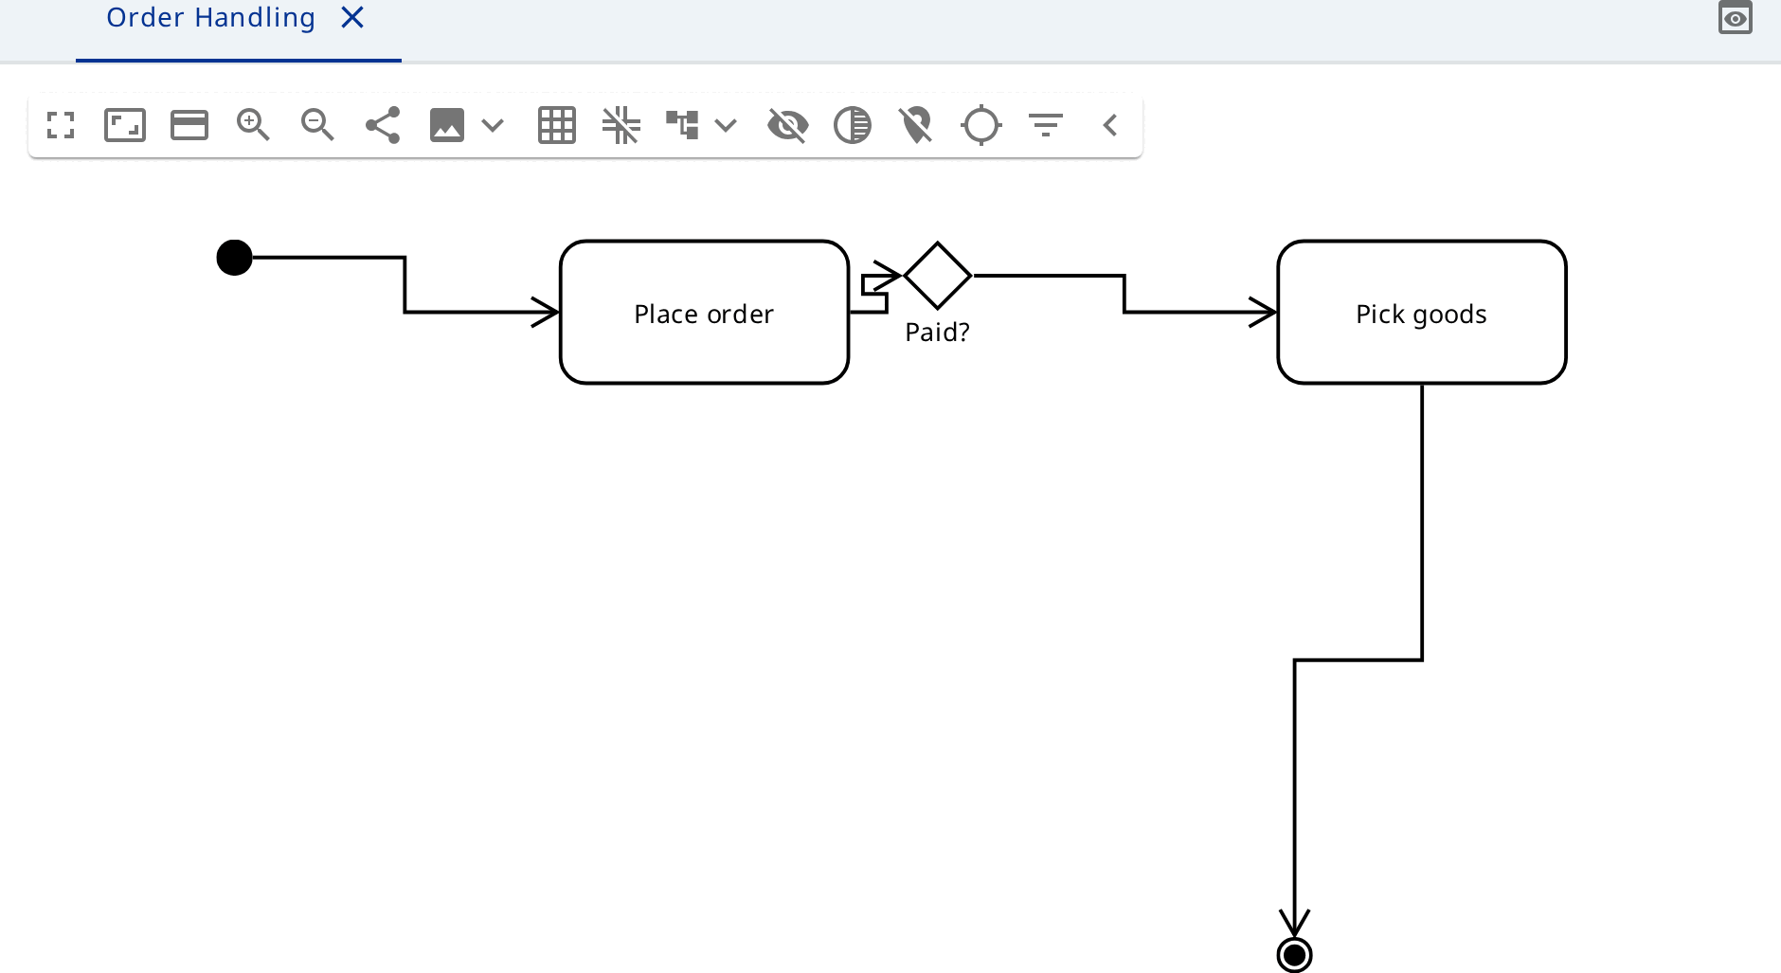This screenshot has width=1781, height=973.
Task: Toggle full screen mode icon
Action: click(x=61, y=125)
